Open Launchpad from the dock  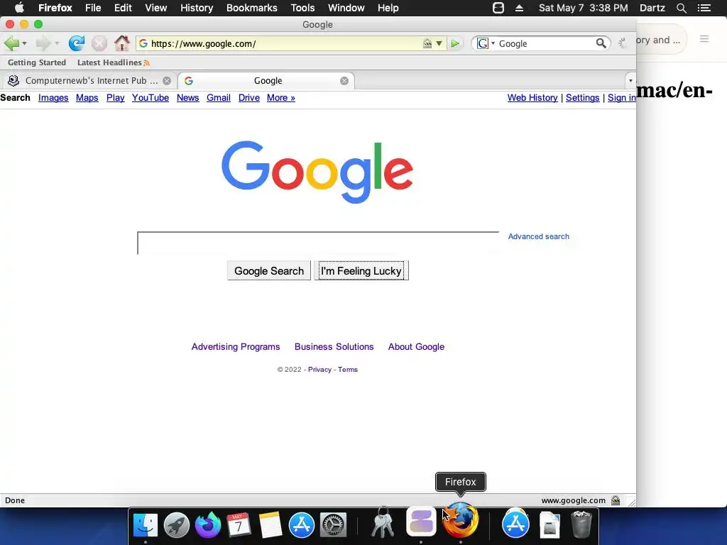pyautogui.click(x=177, y=525)
